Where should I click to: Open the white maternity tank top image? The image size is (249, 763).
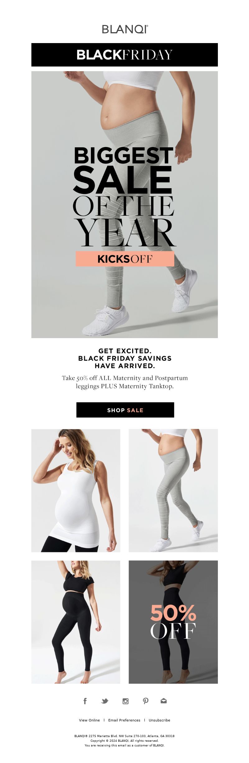(76, 490)
